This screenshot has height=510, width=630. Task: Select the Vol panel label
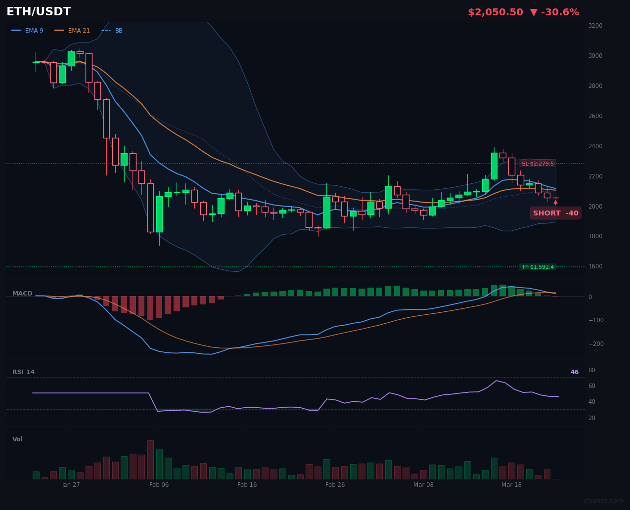pyautogui.click(x=17, y=439)
